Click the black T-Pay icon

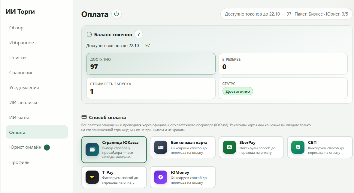[92, 177]
